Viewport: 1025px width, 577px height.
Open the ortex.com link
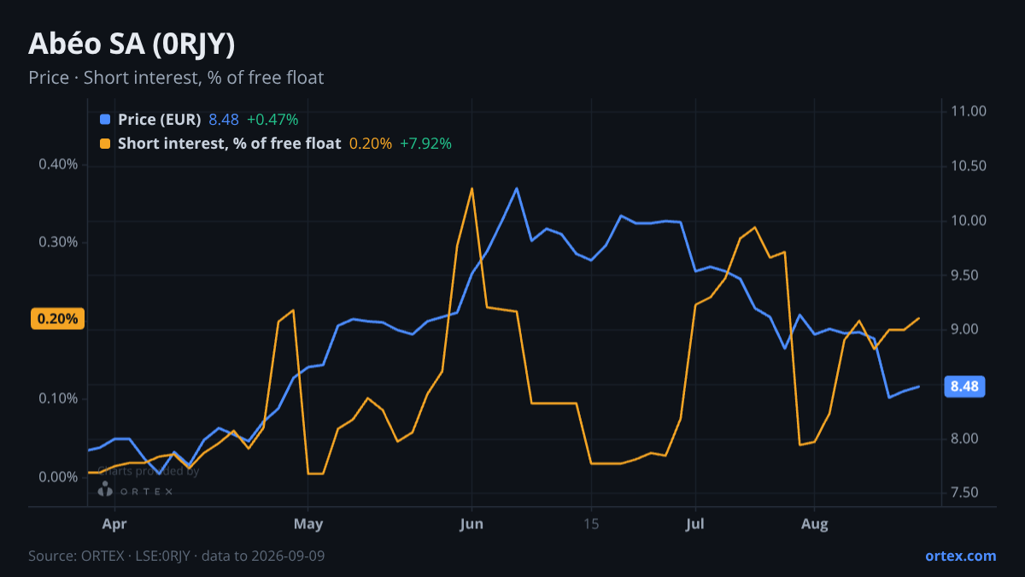pyautogui.click(x=961, y=556)
